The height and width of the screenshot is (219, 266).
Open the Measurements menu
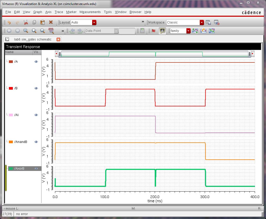pos(90,12)
